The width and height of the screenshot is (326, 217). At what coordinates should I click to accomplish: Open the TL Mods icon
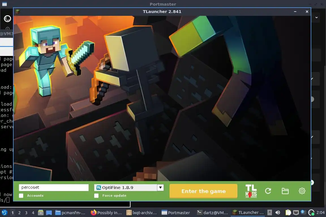(x=251, y=191)
